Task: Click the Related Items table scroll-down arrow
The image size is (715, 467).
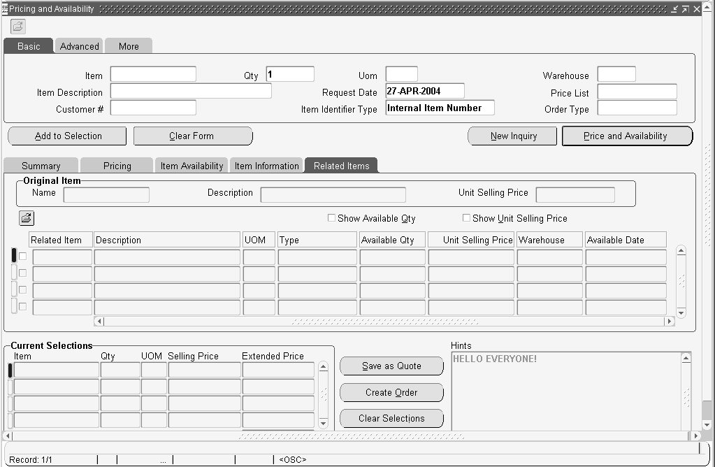Action: 681,313
